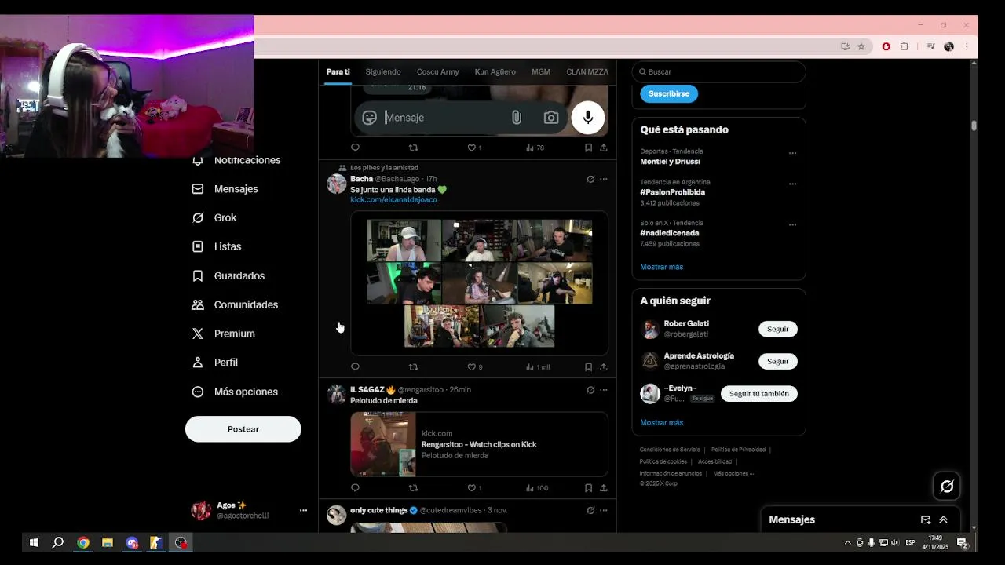The width and height of the screenshot is (1005, 565).
Task: Reply to Bacha's post
Action: point(355,366)
